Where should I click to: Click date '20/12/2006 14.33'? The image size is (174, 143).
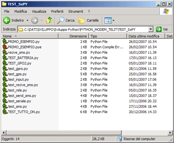pos(143,112)
